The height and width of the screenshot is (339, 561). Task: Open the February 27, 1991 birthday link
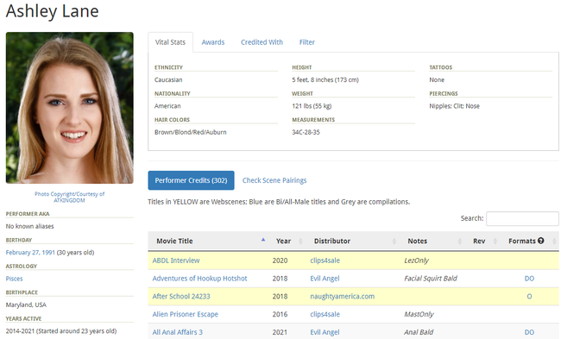(30, 252)
